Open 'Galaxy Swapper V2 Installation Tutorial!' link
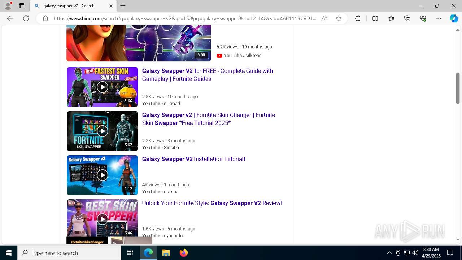462x260 pixels. [x=193, y=159]
